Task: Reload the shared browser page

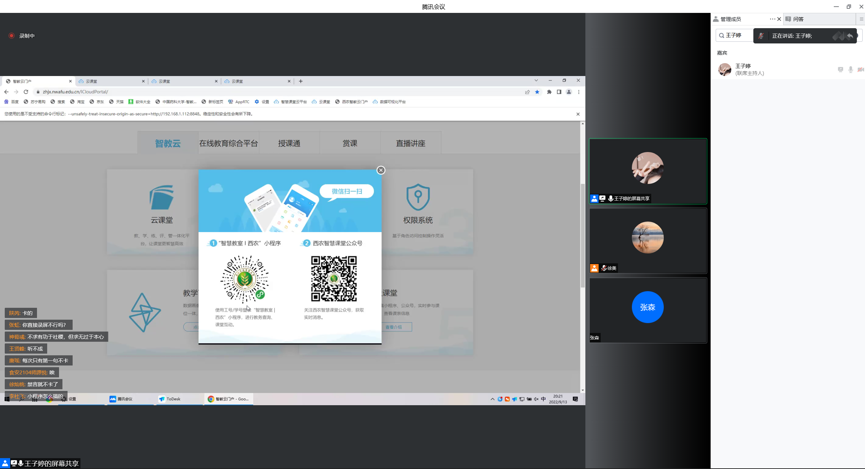Action: 26,92
